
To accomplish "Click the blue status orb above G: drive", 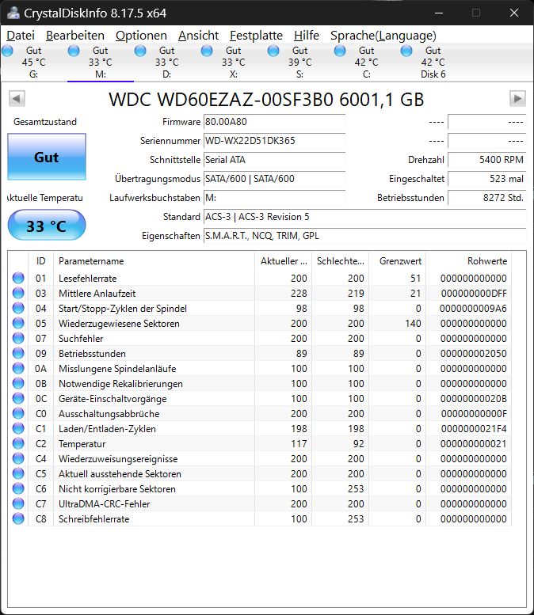I will click(x=7, y=51).
